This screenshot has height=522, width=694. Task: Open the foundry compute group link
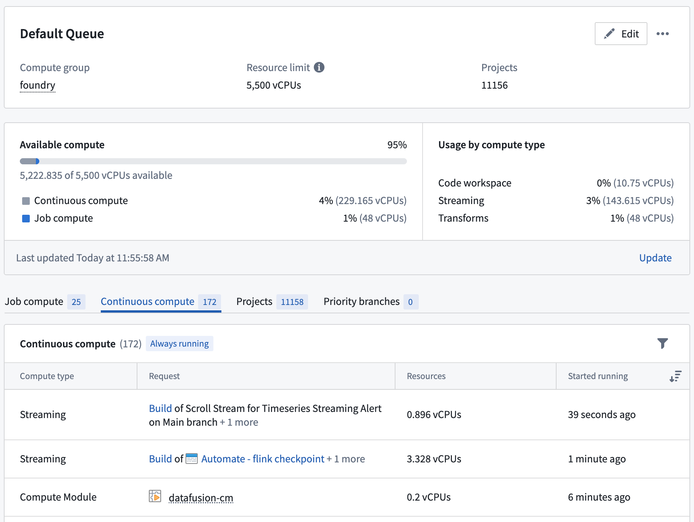37,85
